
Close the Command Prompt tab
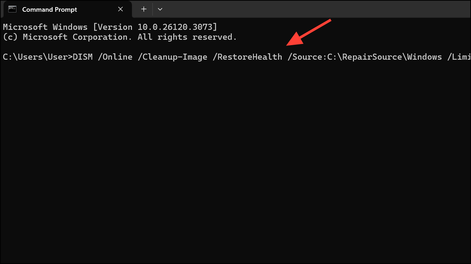click(x=121, y=10)
